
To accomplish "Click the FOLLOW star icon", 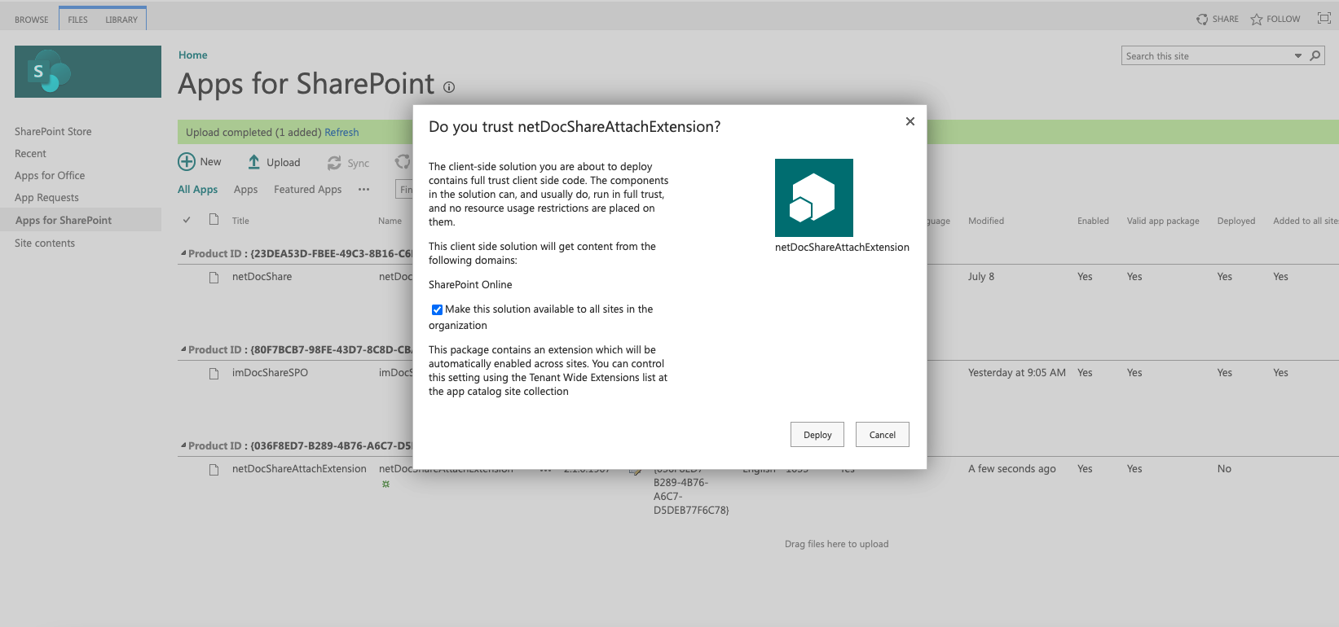I will [1257, 19].
